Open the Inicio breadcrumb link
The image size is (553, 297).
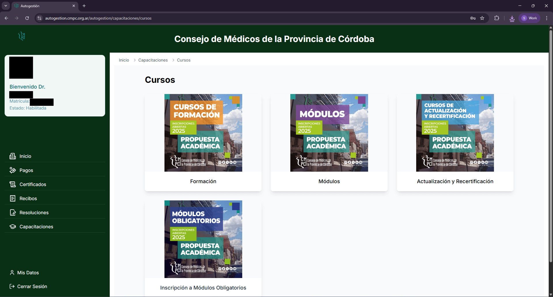124,60
